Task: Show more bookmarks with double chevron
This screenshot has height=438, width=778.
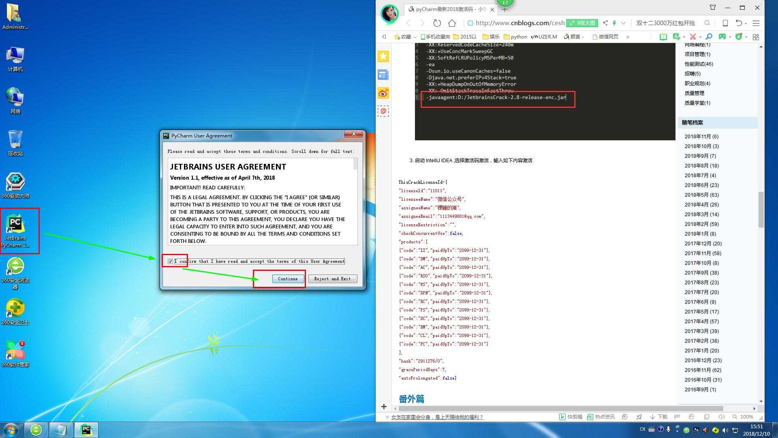Action: tap(628, 37)
